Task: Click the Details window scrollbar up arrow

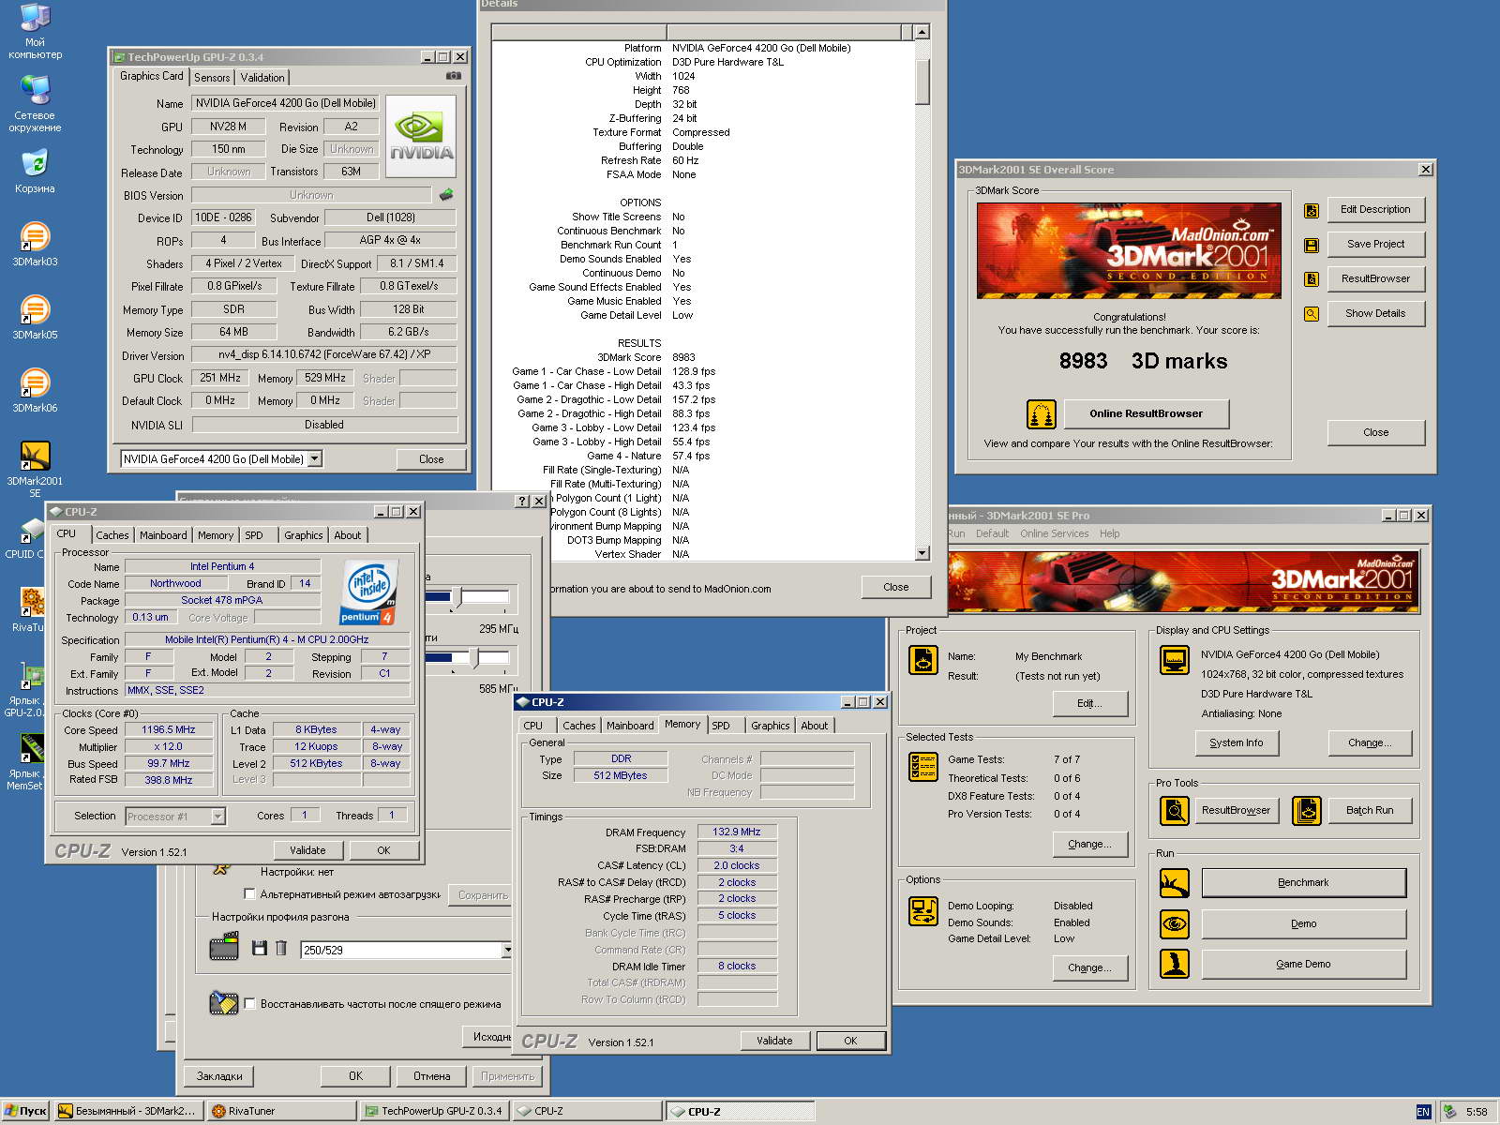Action: 922,32
